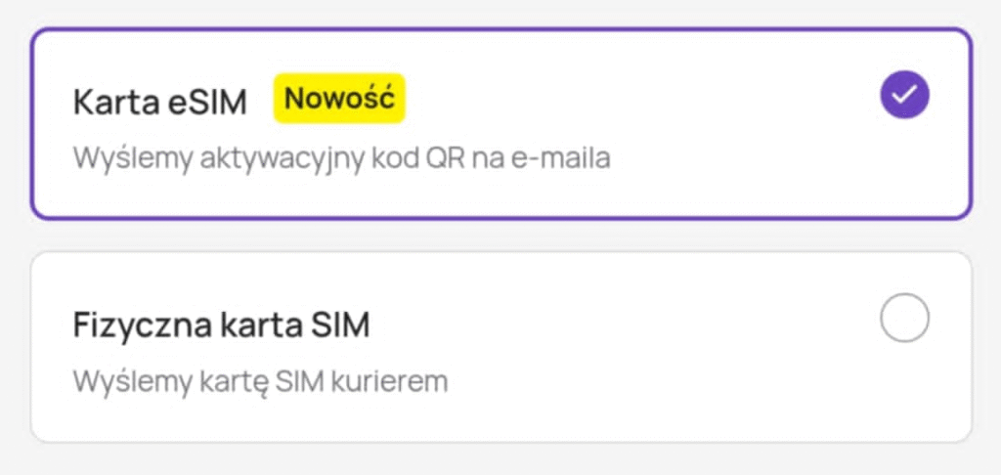Viewport: 1001px width, 475px height.
Task: Click the Fizyczna karta SIM title text
Action: tap(222, 324)
